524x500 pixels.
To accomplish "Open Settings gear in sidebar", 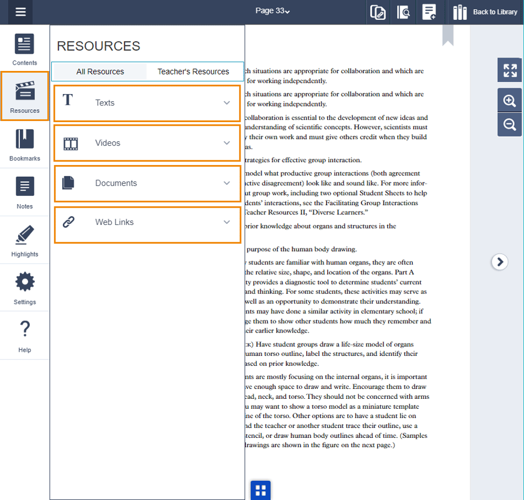I will point(24,288).
